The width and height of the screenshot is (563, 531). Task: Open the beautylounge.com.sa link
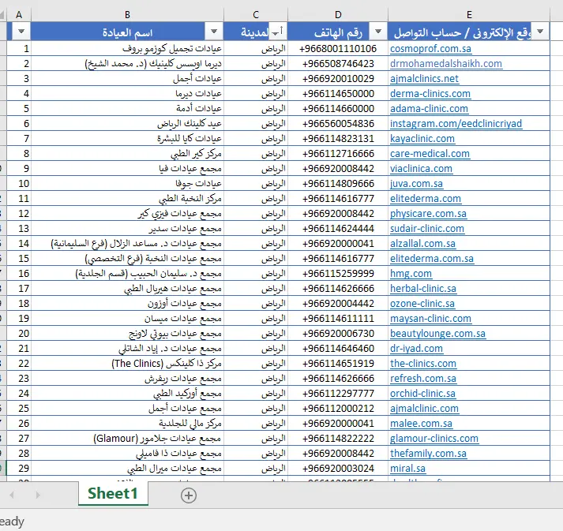click(x=437, y=334)
